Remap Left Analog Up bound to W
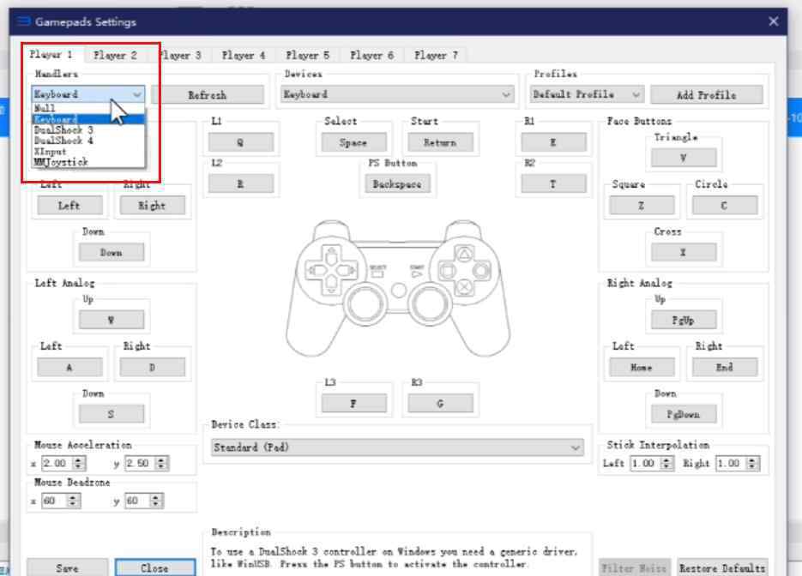This screenshot has width=802, height=576. pos(112,320)
